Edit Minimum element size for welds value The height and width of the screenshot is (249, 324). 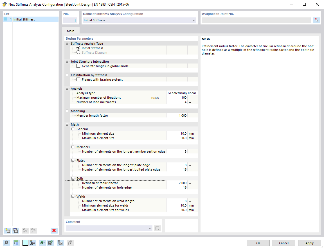[177, 205]
